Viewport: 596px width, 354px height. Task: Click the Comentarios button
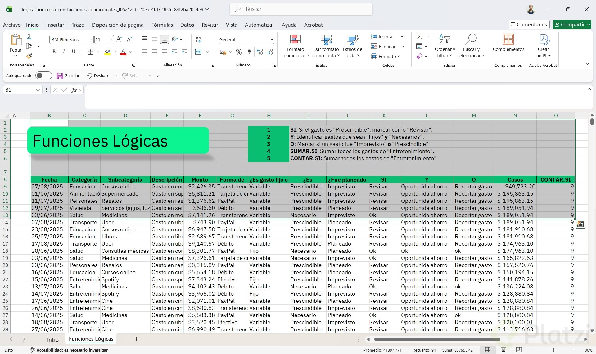tap(529, 25)
